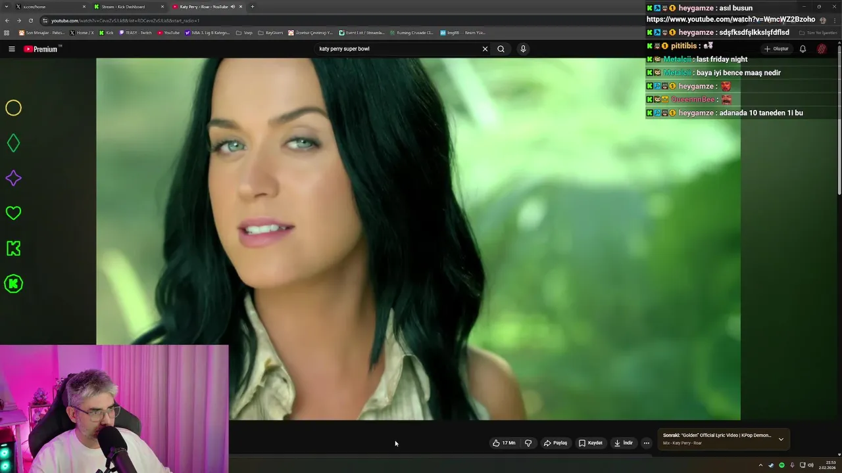842x473 pixels.
Task: Open the YouTube bookmark
Action: click(x=168, y=32)
